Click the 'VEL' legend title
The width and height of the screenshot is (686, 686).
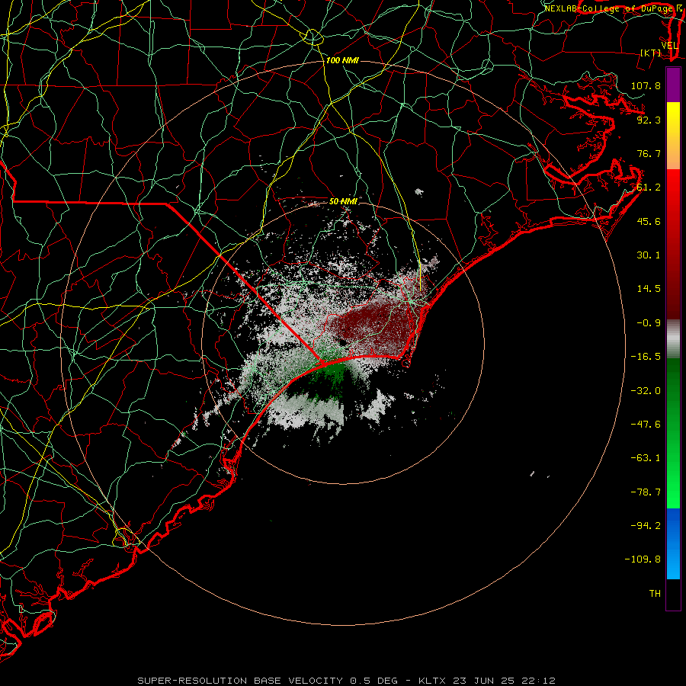point(670,46)
